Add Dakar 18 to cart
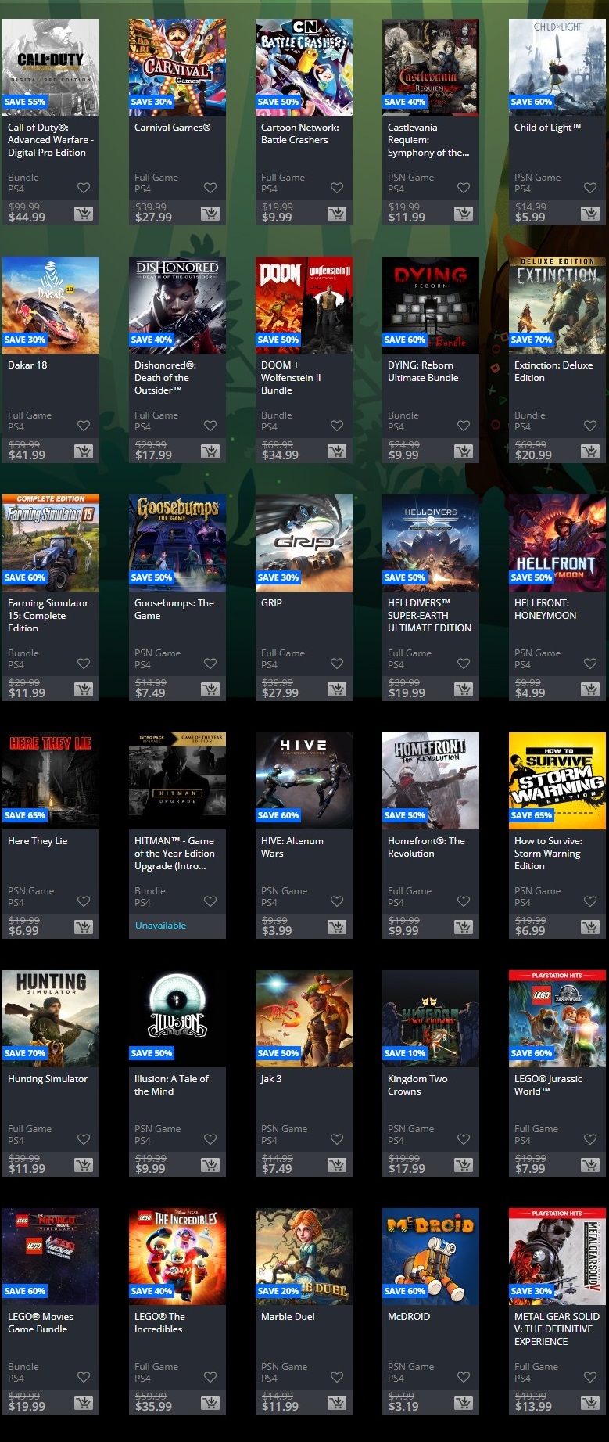 pyautogui.click(x=83, y=451)
